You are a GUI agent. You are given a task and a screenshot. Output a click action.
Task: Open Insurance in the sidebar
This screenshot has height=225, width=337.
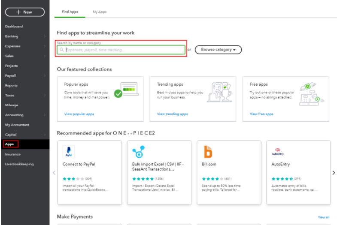tap(13, 154)
